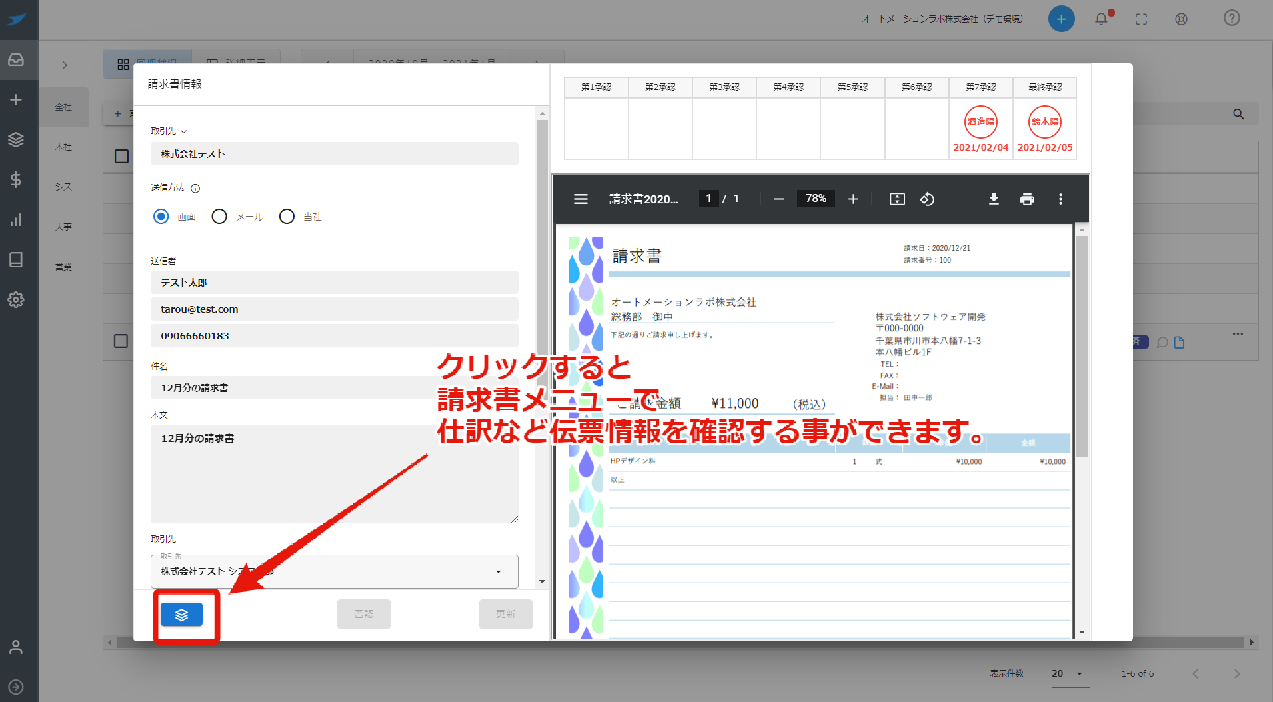
Task: Check the lower row checkbox in background table
Action: click(x=121, y=341)
